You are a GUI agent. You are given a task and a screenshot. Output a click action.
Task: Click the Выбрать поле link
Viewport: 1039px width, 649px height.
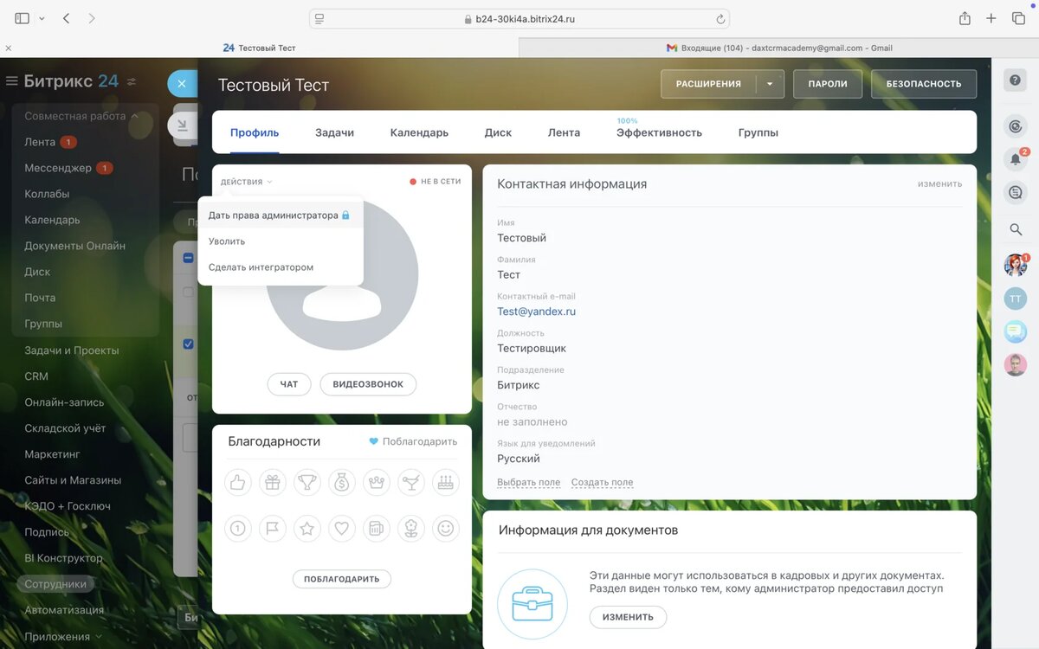(528, 482)
